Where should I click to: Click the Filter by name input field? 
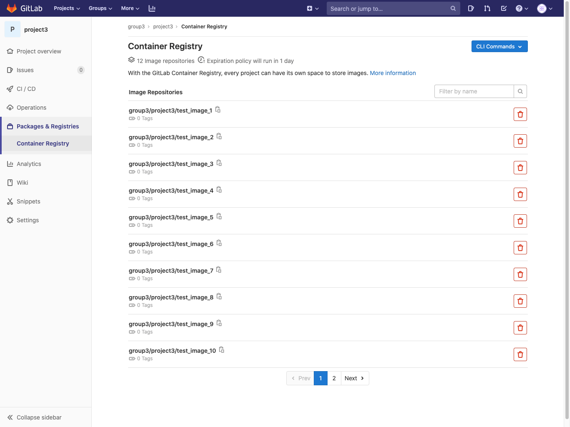[474, 91]
